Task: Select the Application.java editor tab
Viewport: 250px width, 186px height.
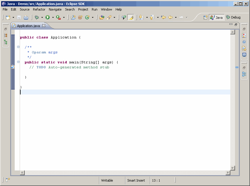Action: (28, 26)
